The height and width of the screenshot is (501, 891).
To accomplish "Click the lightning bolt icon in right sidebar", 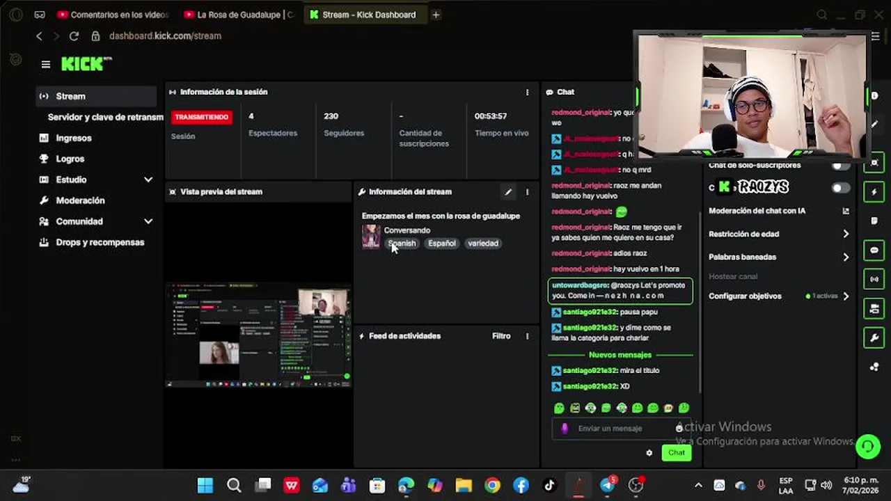I will (x=874, y=192).
